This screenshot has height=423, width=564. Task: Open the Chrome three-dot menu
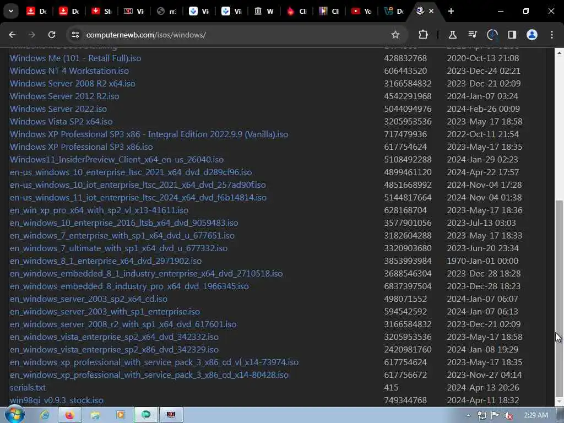click(x=552, y=35)
